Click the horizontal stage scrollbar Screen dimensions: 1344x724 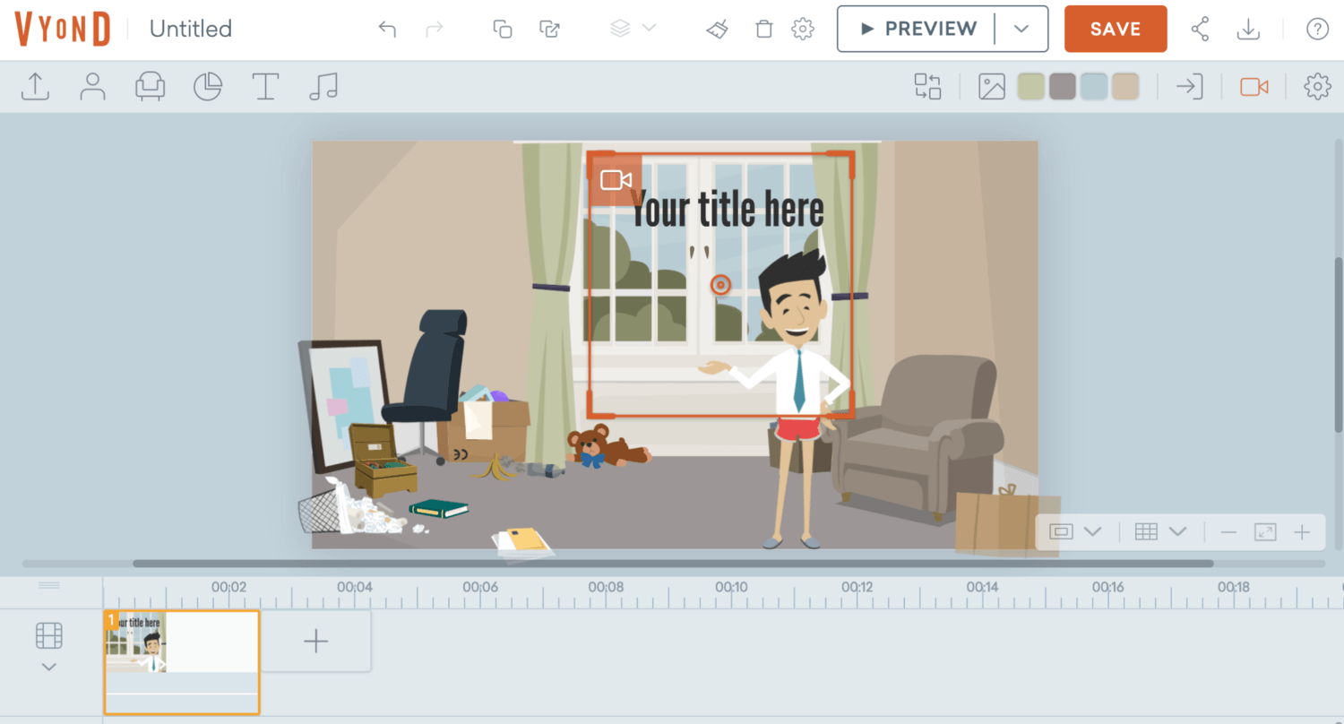[673, 564]
